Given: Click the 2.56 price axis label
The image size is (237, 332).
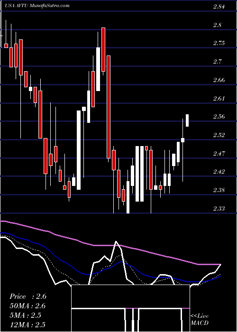Looking at the screenshot, I should coord(219,117).
